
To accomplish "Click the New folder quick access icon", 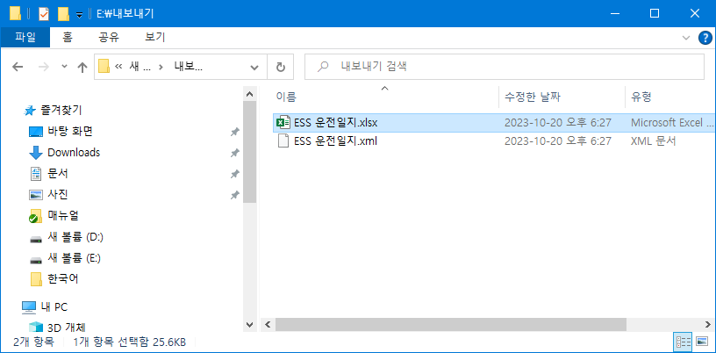I will pyautogui.click(x=63, y=14).
